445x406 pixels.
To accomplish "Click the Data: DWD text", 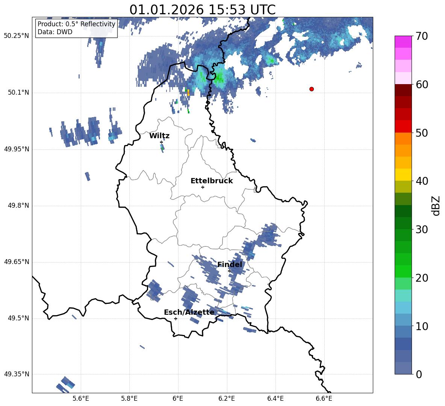I will pyautogui.click(x=55, y=32).
